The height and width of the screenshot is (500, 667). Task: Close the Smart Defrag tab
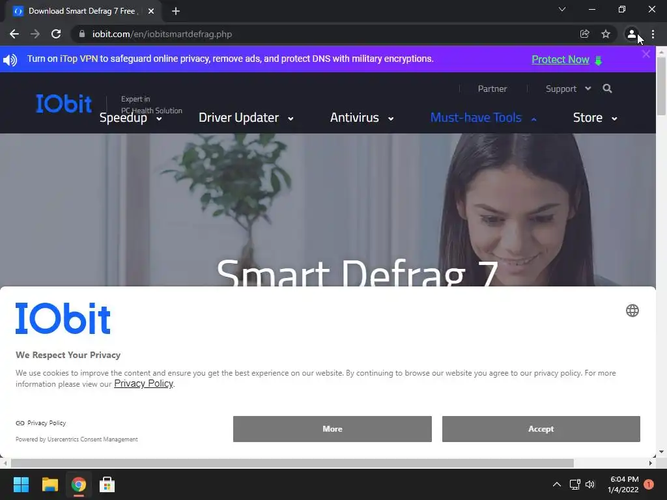(151, 12)
